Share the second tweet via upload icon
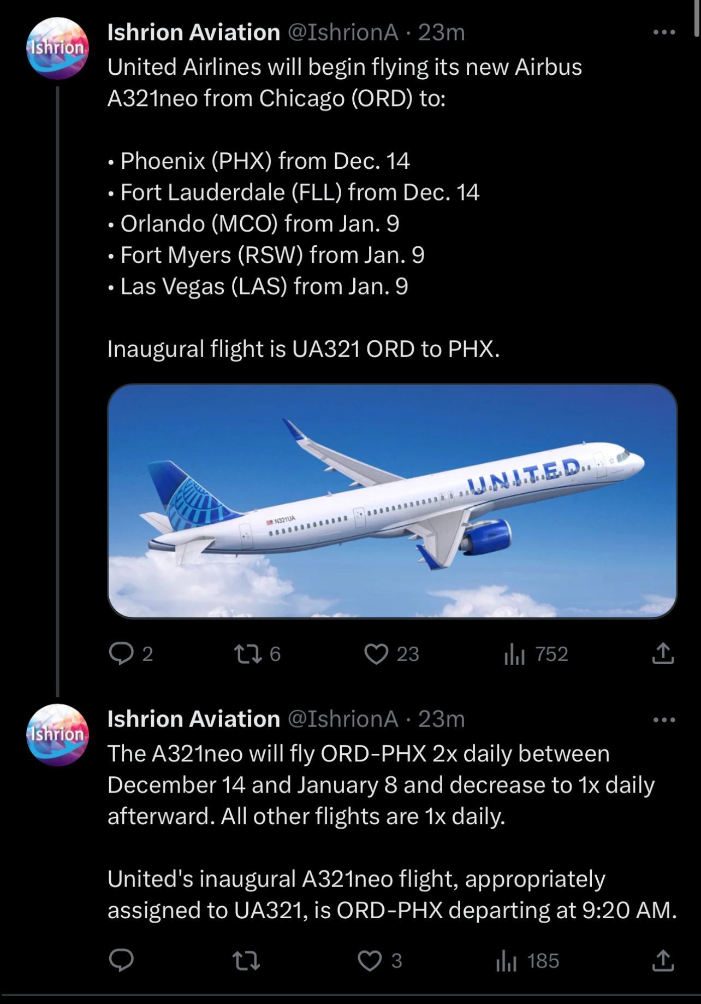701x1004 pixels. tap(663, 960)
